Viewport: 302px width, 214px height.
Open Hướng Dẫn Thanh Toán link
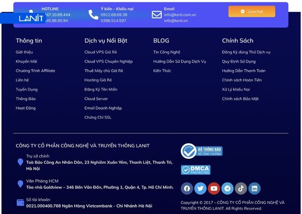pos(244,71)
